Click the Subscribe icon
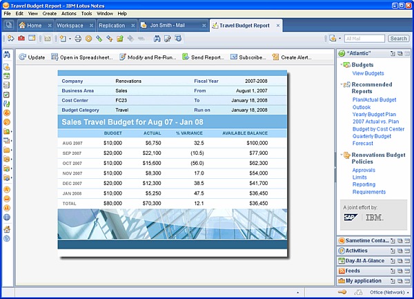This screenshot has width=414, height=299. point(234,57)
